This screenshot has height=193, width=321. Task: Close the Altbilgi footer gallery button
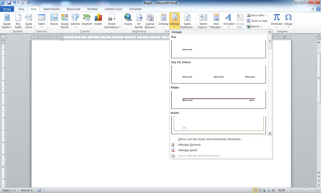click(x=175, y=21)
